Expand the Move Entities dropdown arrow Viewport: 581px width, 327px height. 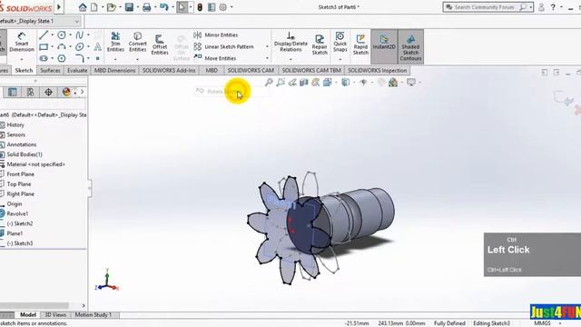pyautogui.click(x=267, y=58)
